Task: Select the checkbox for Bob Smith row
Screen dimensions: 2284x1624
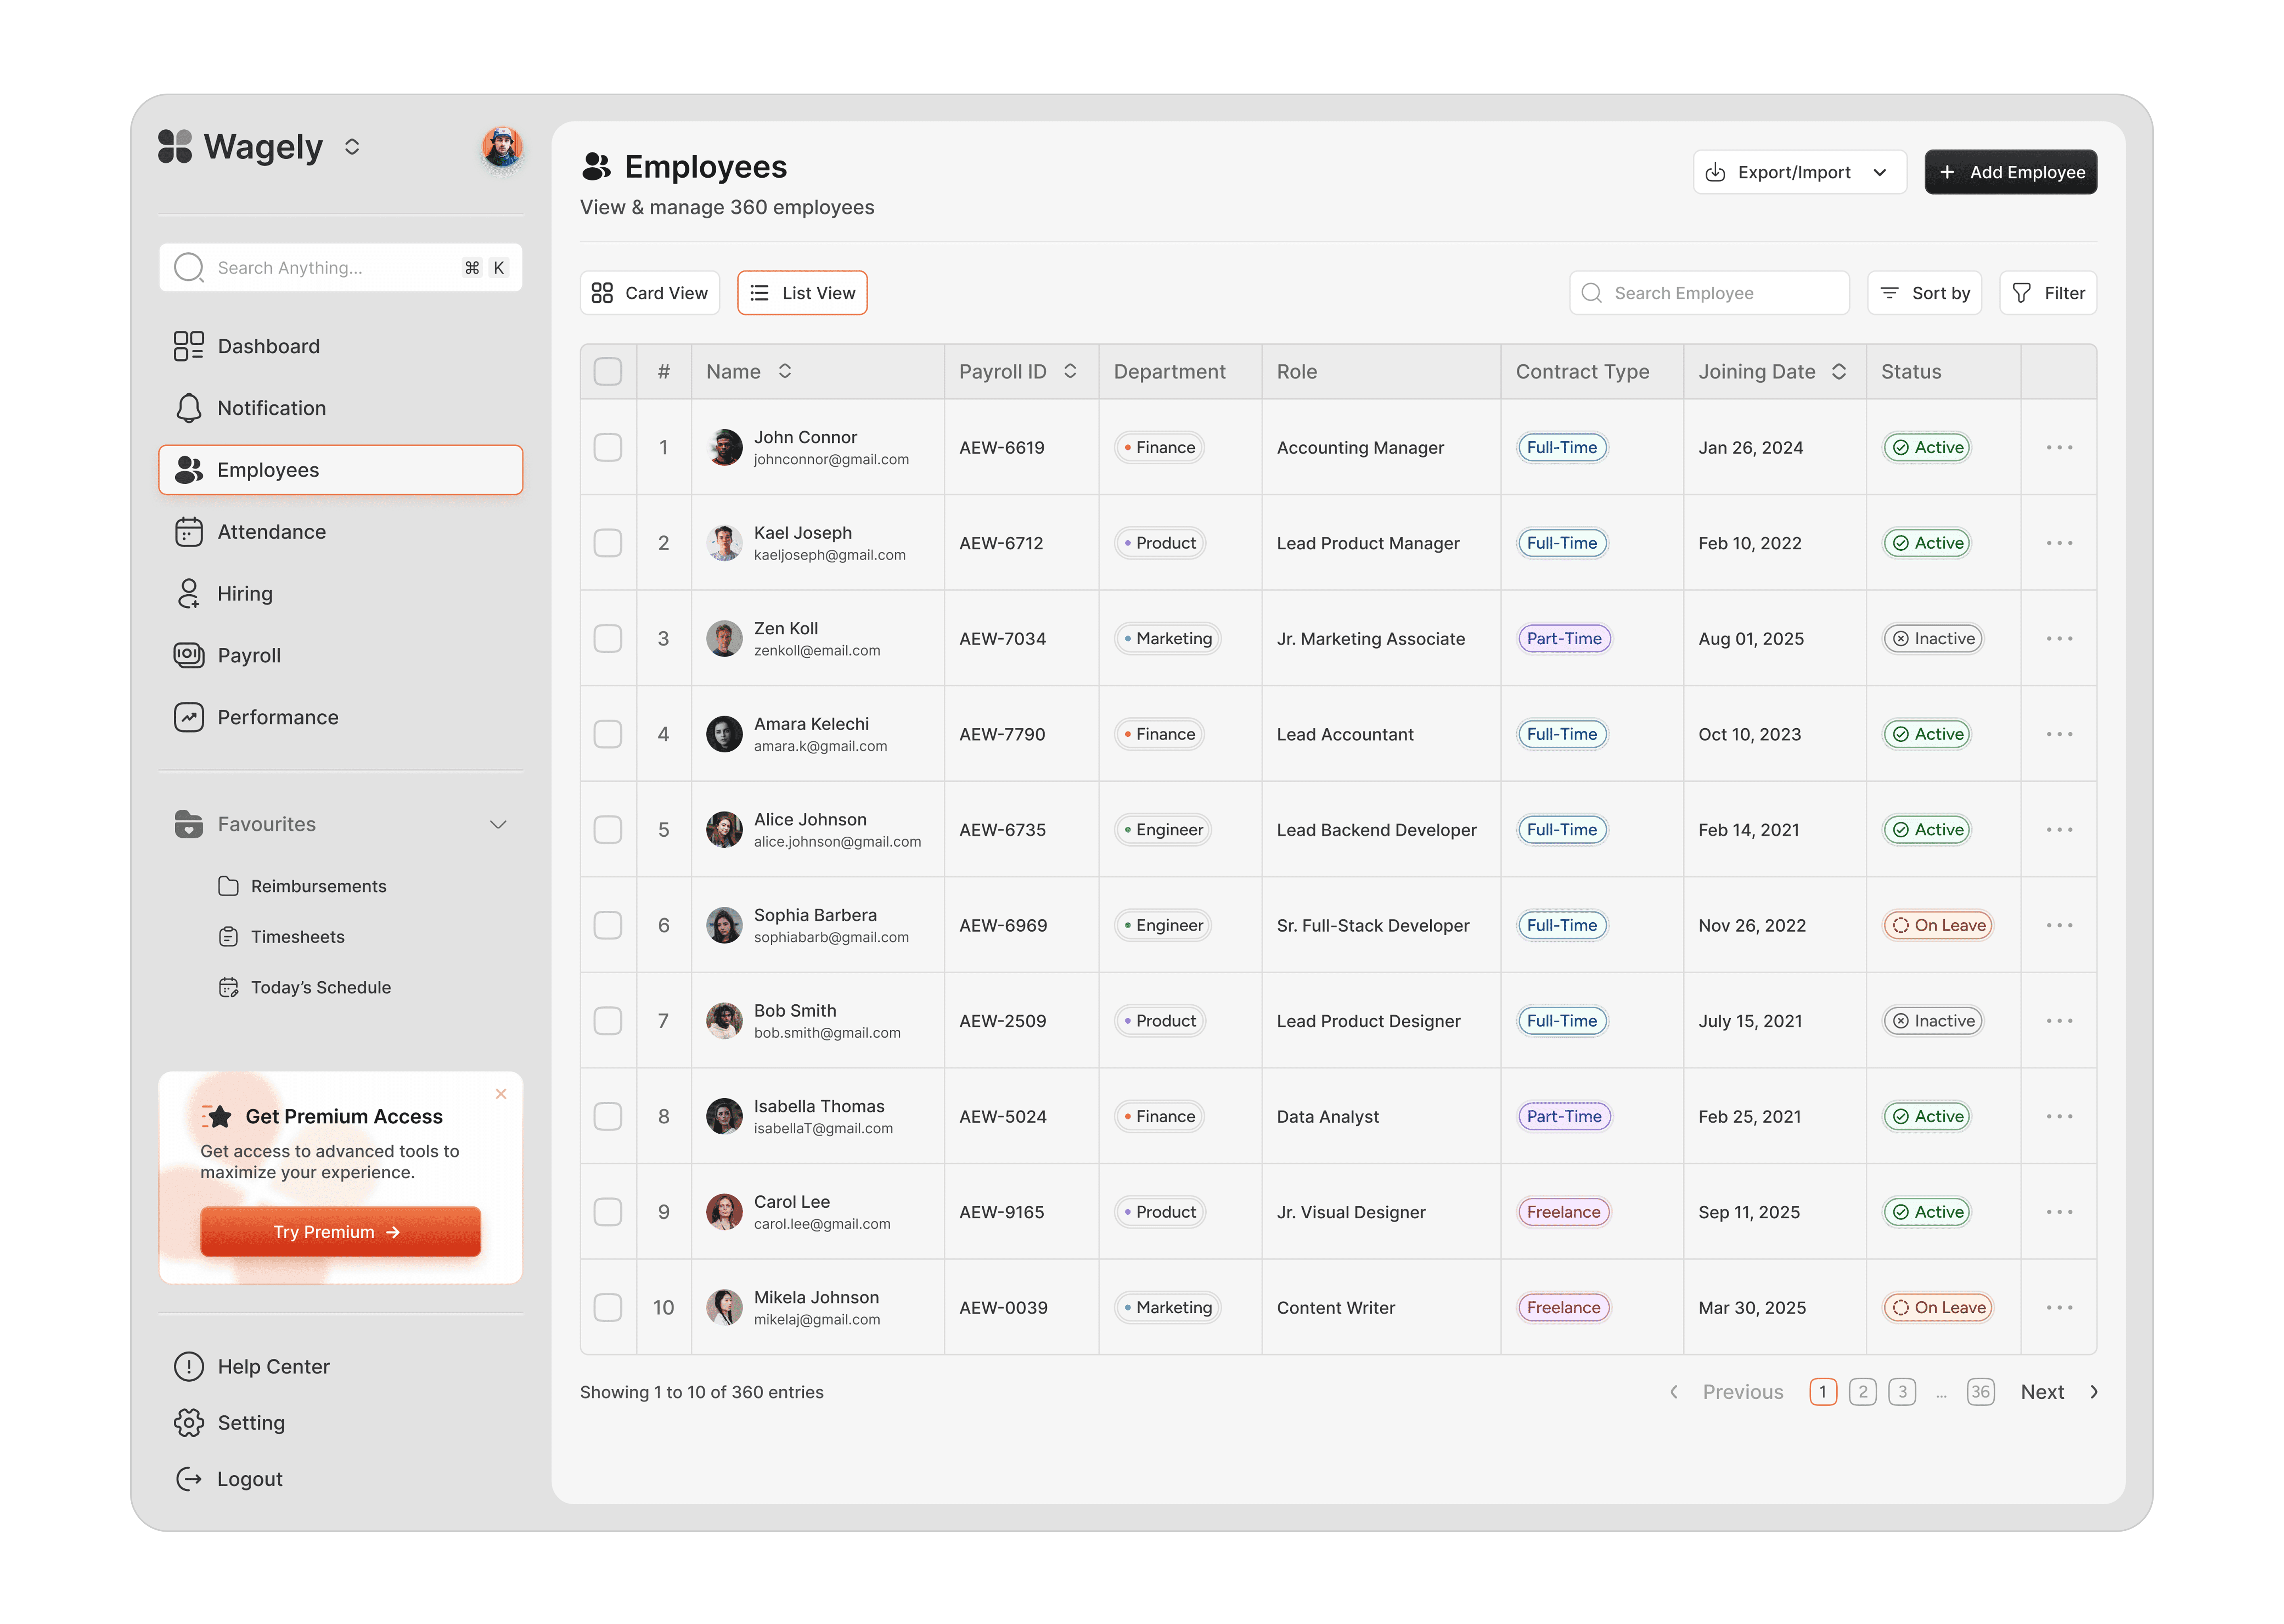Action: pyautogui.click(x=608, y=1021)
